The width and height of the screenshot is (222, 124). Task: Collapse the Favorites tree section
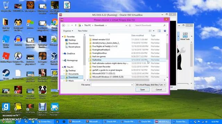coord(62,37)
